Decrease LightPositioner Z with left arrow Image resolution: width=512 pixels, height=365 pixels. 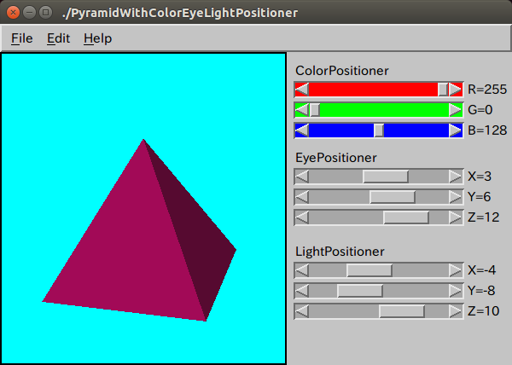pyautogui.click(x=302, y=311)
